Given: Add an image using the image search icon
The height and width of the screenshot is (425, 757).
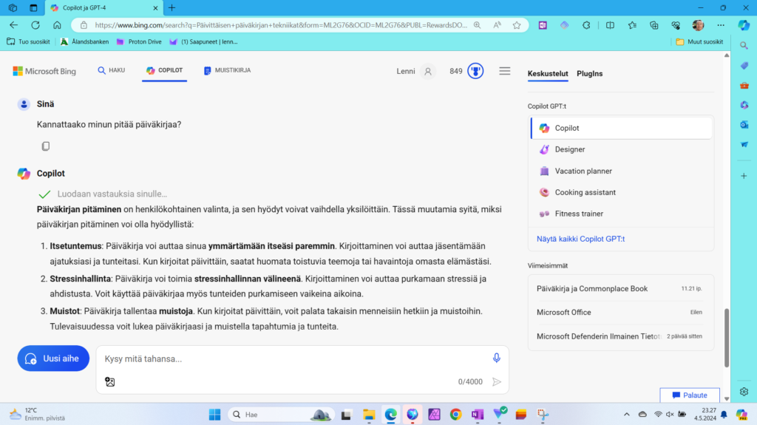Looking at the screenshot, I should click(x=110, y=381).
